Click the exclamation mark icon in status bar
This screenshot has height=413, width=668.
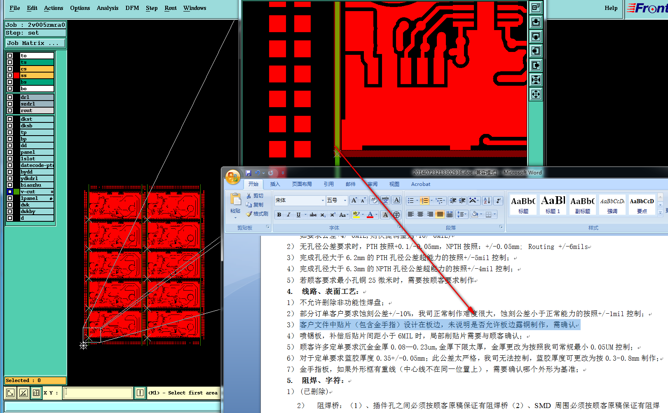[140, 393]
